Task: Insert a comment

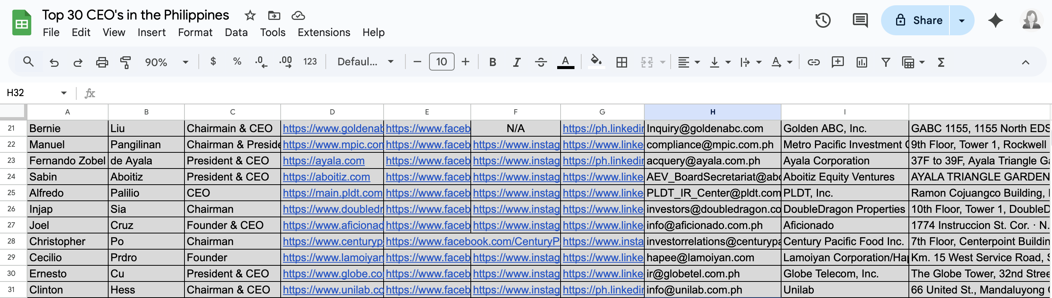Action: point(837,62)
